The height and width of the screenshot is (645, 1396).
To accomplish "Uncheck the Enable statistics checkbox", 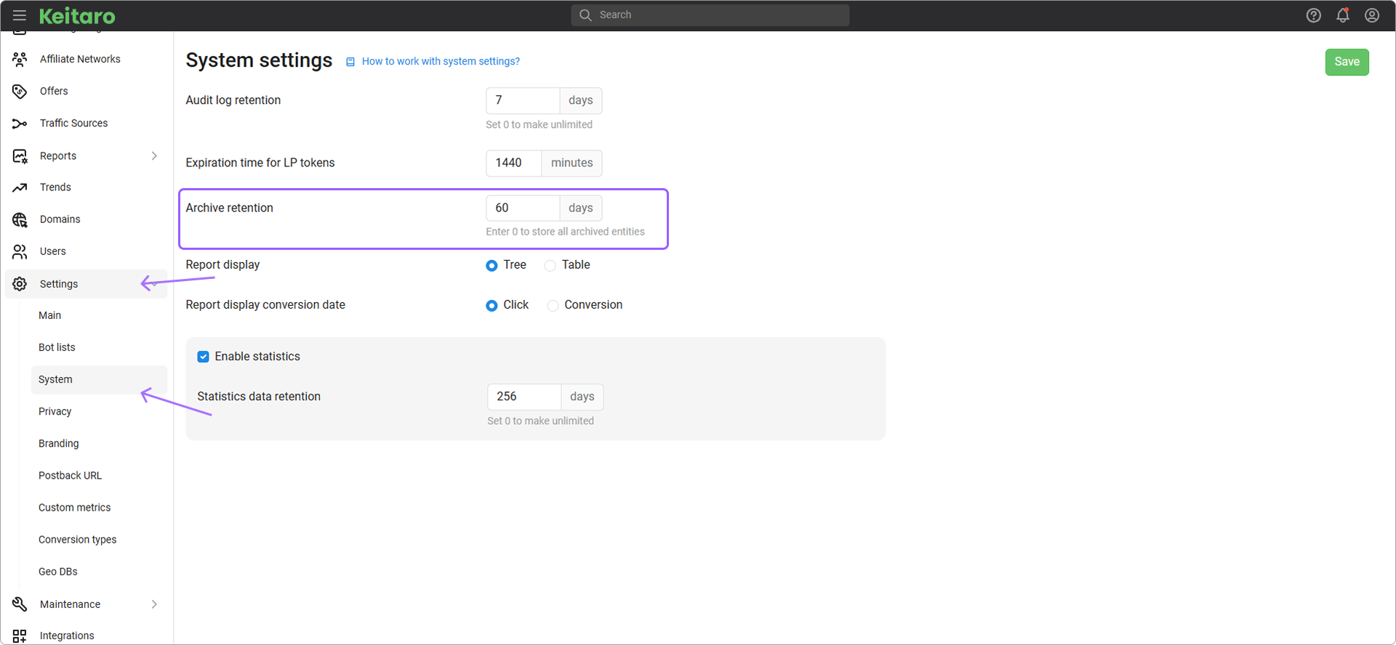I will [204, 357].
